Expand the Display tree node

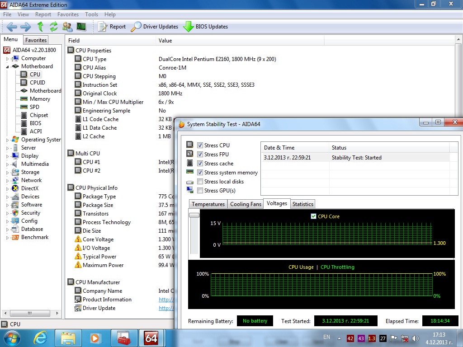(x=7, y=156)
